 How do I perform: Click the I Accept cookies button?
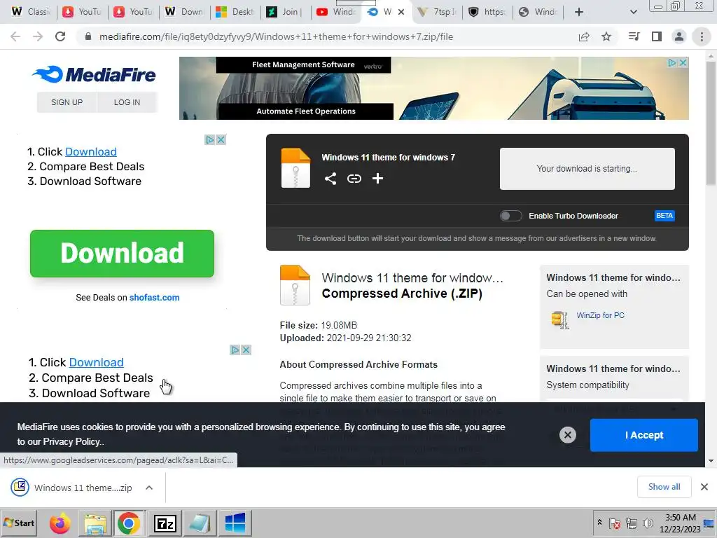644,435
